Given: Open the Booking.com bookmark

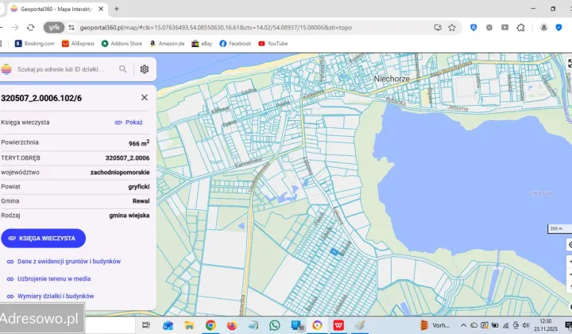Looking at the screenshot, I should [34, 44].
